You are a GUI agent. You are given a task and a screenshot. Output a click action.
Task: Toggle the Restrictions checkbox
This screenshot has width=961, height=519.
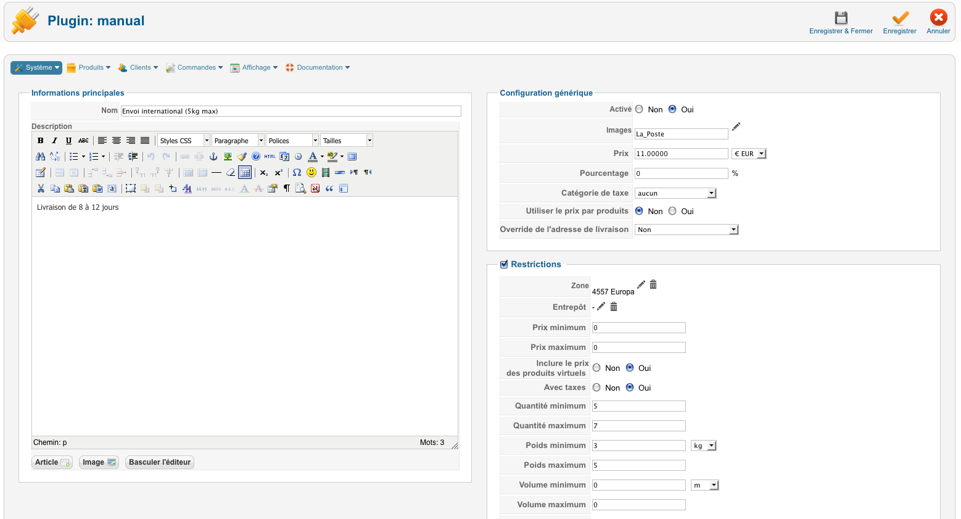[x=504, y=264]
